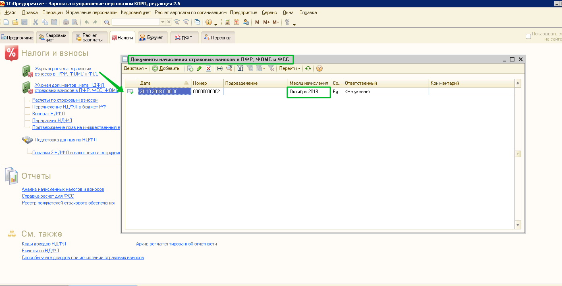Viewport: 562px width, 286px height.
Task: Click the Добавить button
Action: [166, 68]
